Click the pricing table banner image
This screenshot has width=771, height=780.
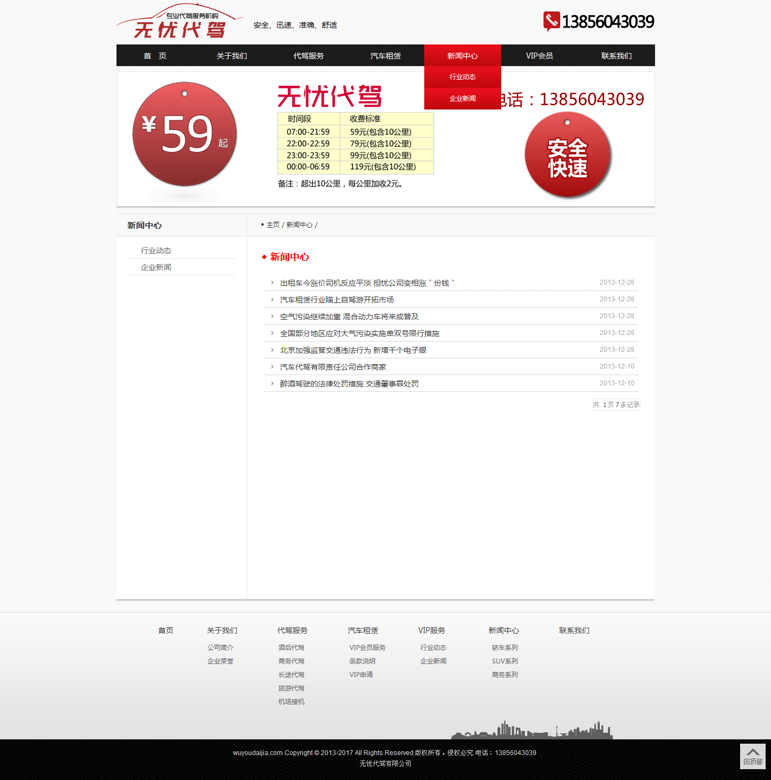(x=355, y=144)
